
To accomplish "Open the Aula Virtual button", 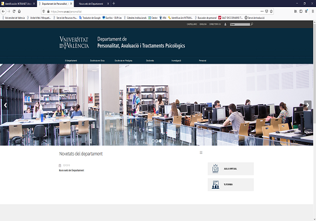I will click(x=231, y=168).
